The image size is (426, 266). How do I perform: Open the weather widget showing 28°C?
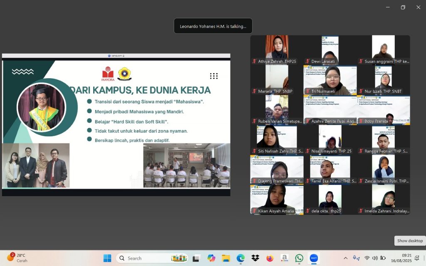[x=17, y=258]
